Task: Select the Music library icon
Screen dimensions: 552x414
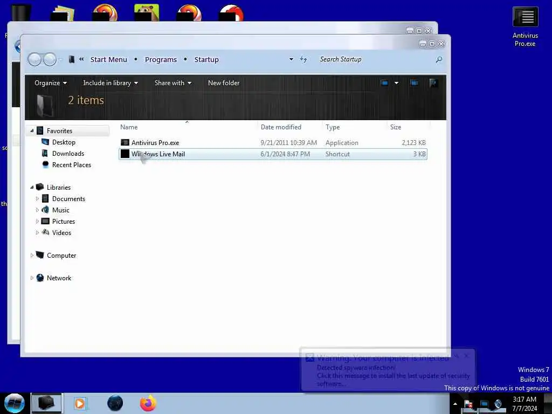Action: (45, 210)
